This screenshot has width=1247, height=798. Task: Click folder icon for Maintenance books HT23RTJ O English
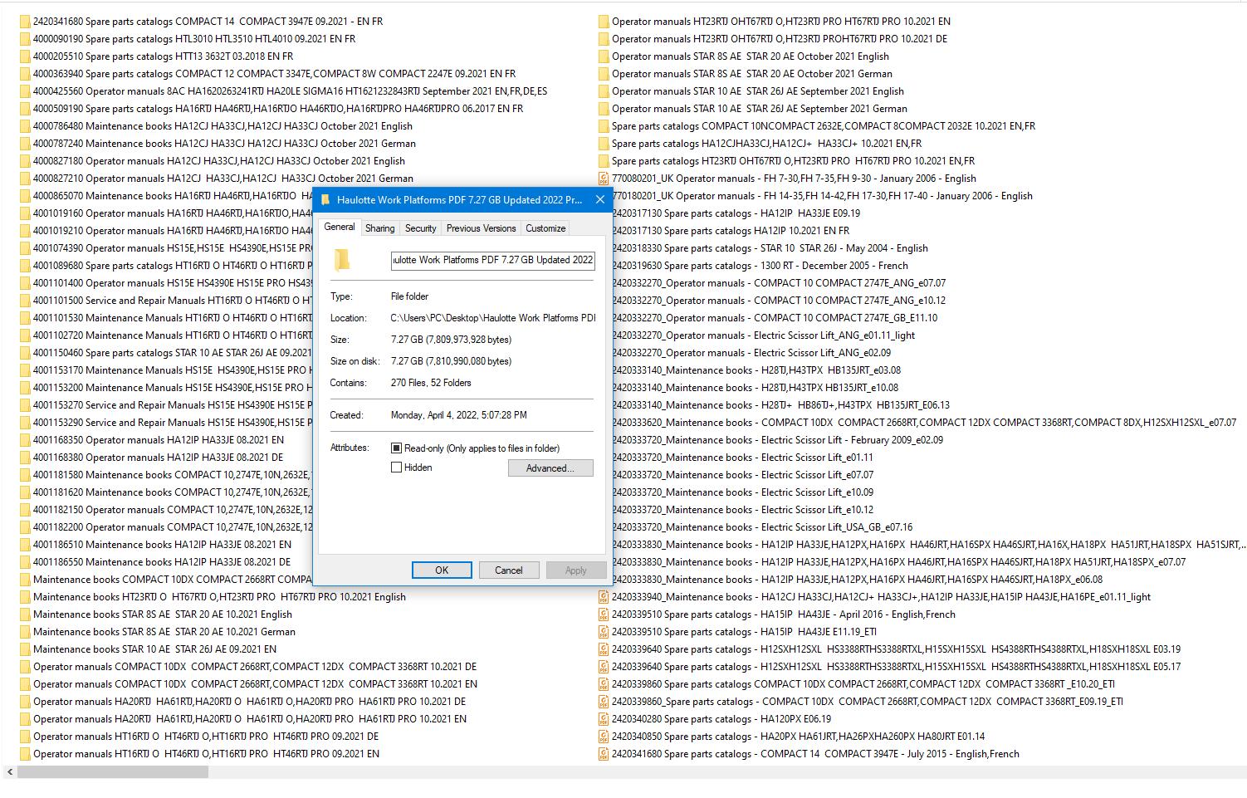tap(25, 597)
